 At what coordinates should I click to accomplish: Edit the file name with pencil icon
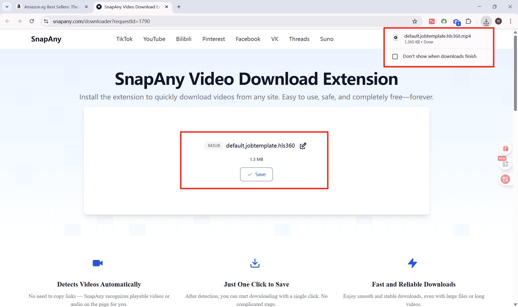point(303,146)
